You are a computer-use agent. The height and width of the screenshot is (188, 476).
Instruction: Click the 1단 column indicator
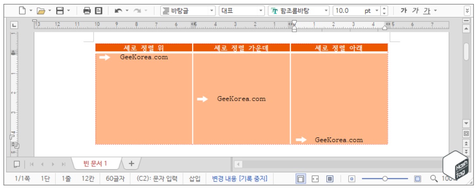45,179
